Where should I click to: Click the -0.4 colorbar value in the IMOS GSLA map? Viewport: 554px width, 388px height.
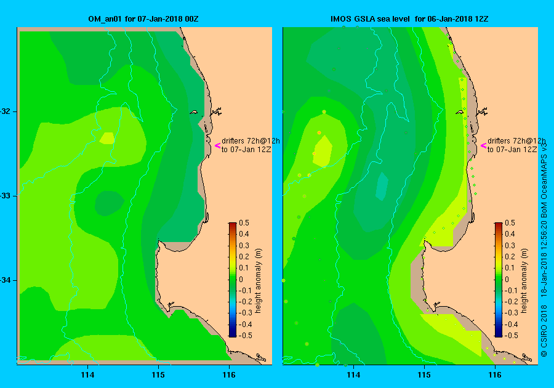coord(511,324)
